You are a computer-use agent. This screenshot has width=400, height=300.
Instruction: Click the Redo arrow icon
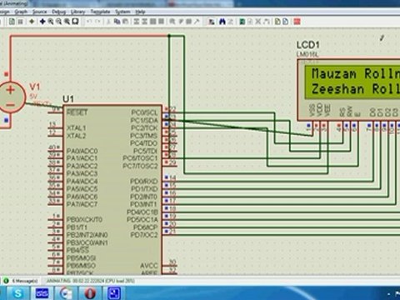click(x=97, y=22)
